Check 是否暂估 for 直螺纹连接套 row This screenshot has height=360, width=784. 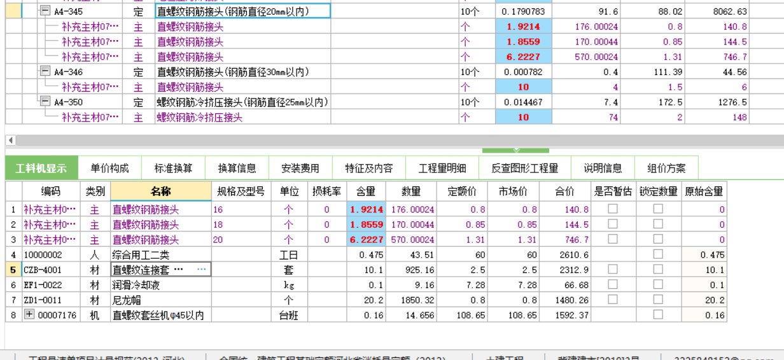(x=612, y=269)
